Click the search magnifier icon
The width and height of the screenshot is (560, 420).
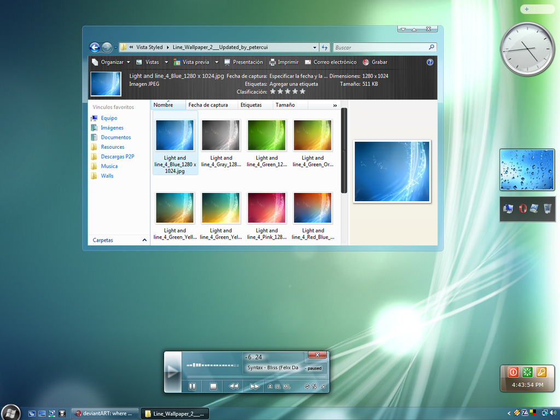coord(431,47)
